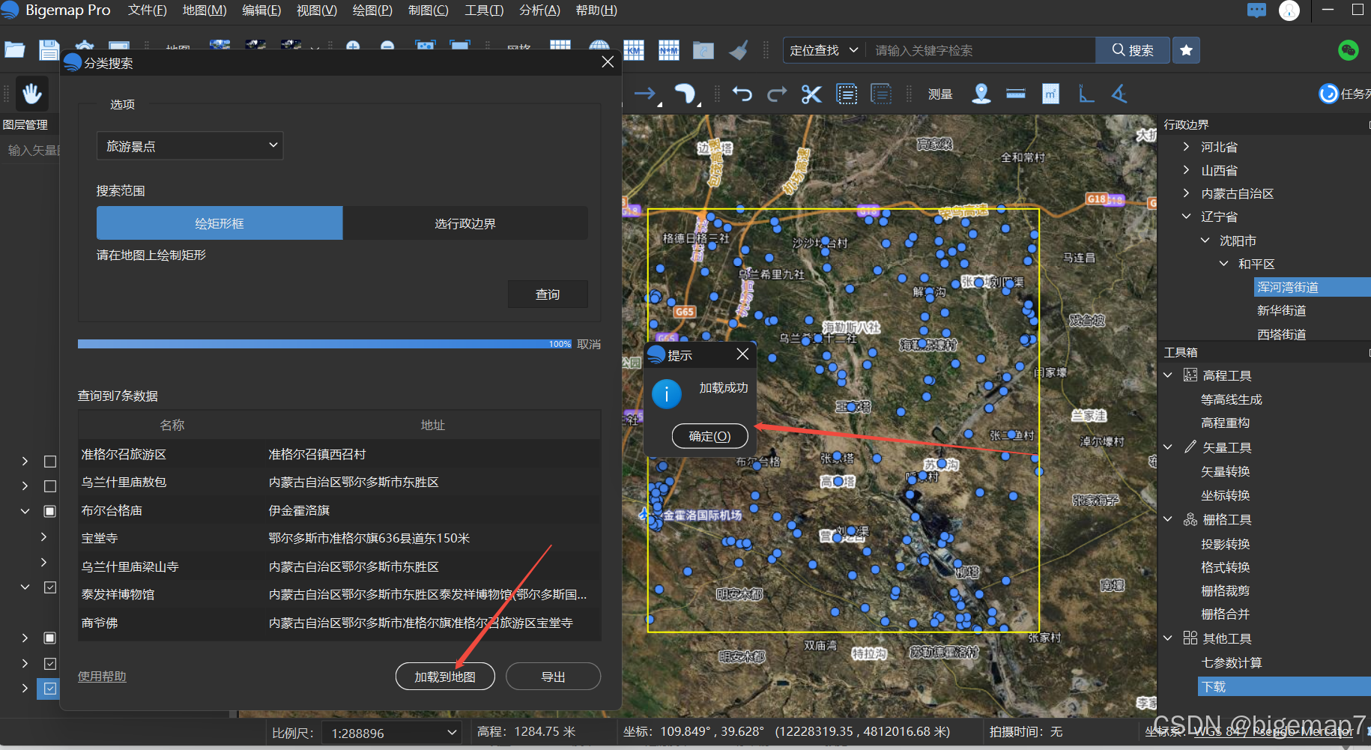Image resolution: width=1371 pixels, height=750 pixels.
Task: Toggle the highlighted blue checkbox in layer panel
Action: click(x=49, y=688)
